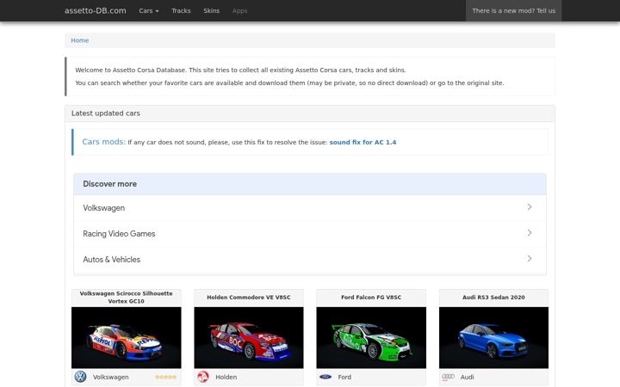This screenshot has width=620, height=387.
Task: Click the chevron beside Autos & Vehicles
Action: tap(530, 258)
